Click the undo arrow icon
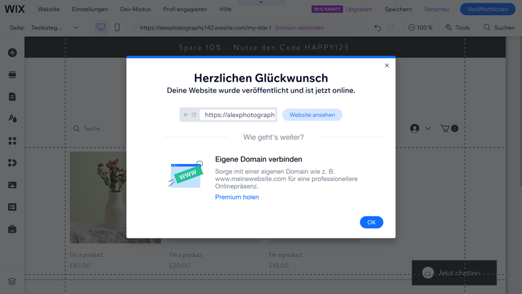Viewport: 522px width, 294px height. [x=377, y=27]
